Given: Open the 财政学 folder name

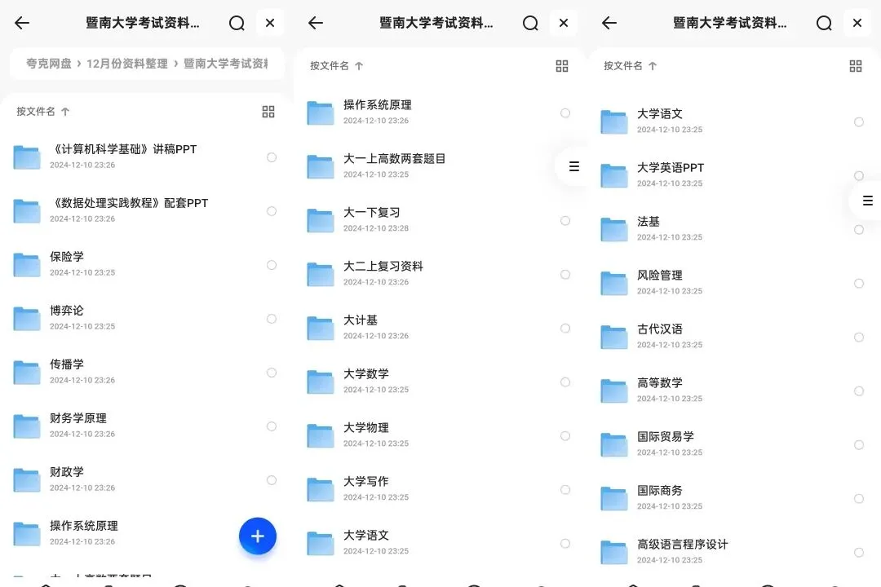Looking at the screenshot, I should coord(67,472).
